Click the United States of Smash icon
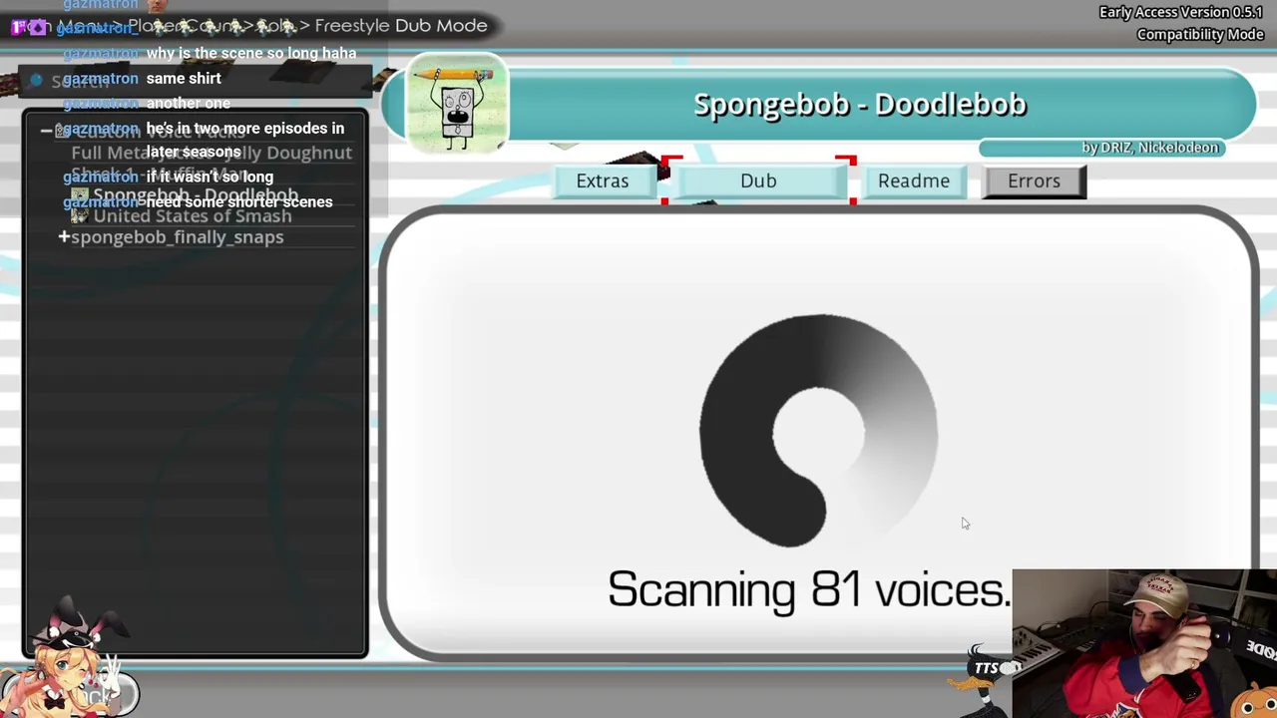 (80, 216)
